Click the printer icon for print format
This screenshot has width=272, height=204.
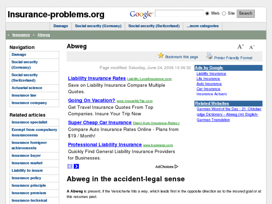point(209,56)
